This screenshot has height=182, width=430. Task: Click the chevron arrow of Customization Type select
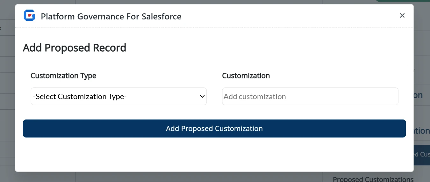[x=202, y=97]
